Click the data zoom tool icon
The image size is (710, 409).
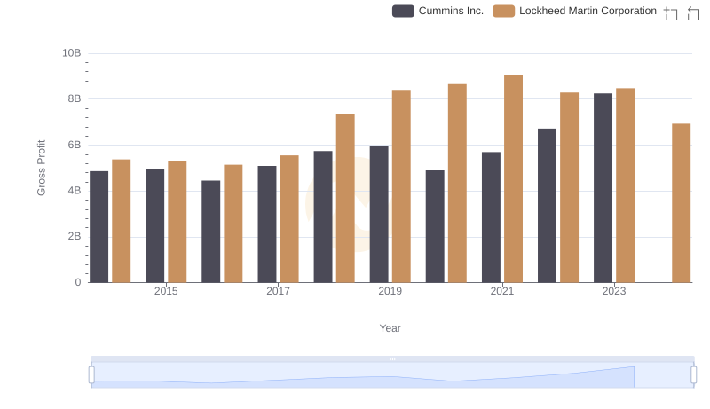coord(671,13)
